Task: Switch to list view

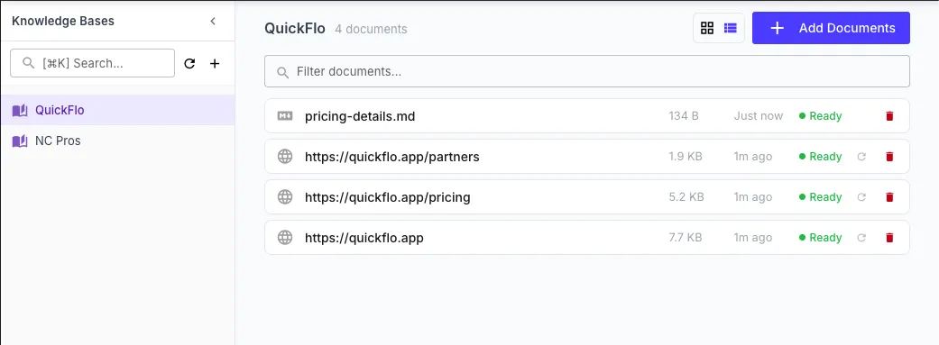Action: tap(730, 28)
